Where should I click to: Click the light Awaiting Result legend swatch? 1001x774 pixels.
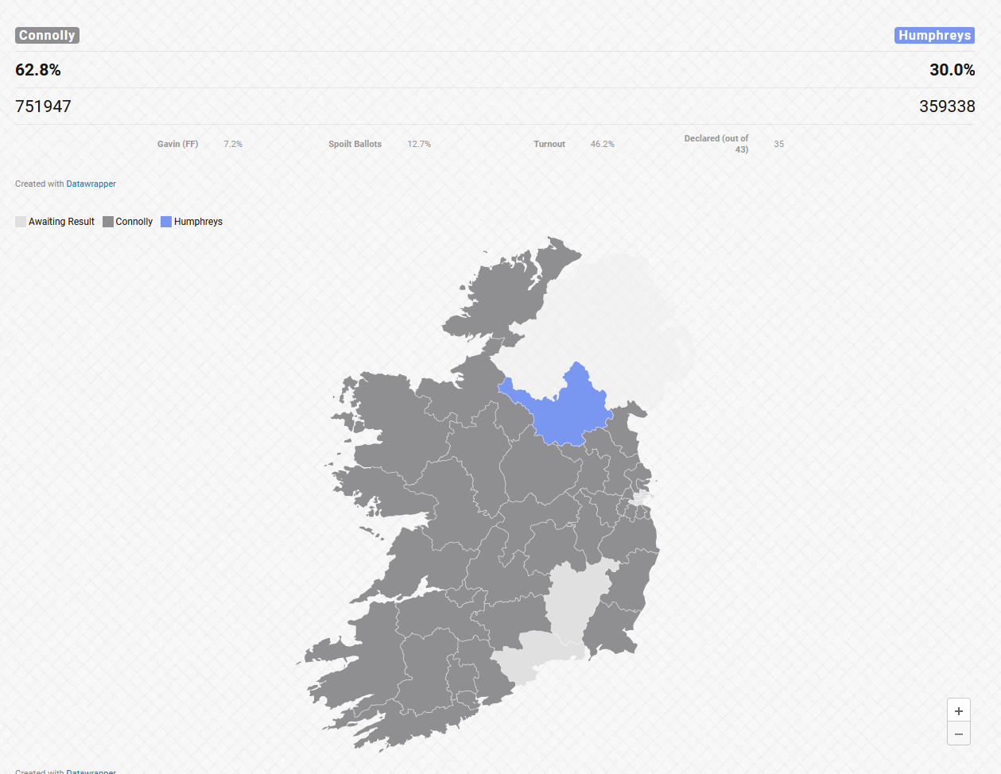pos(21,222)
